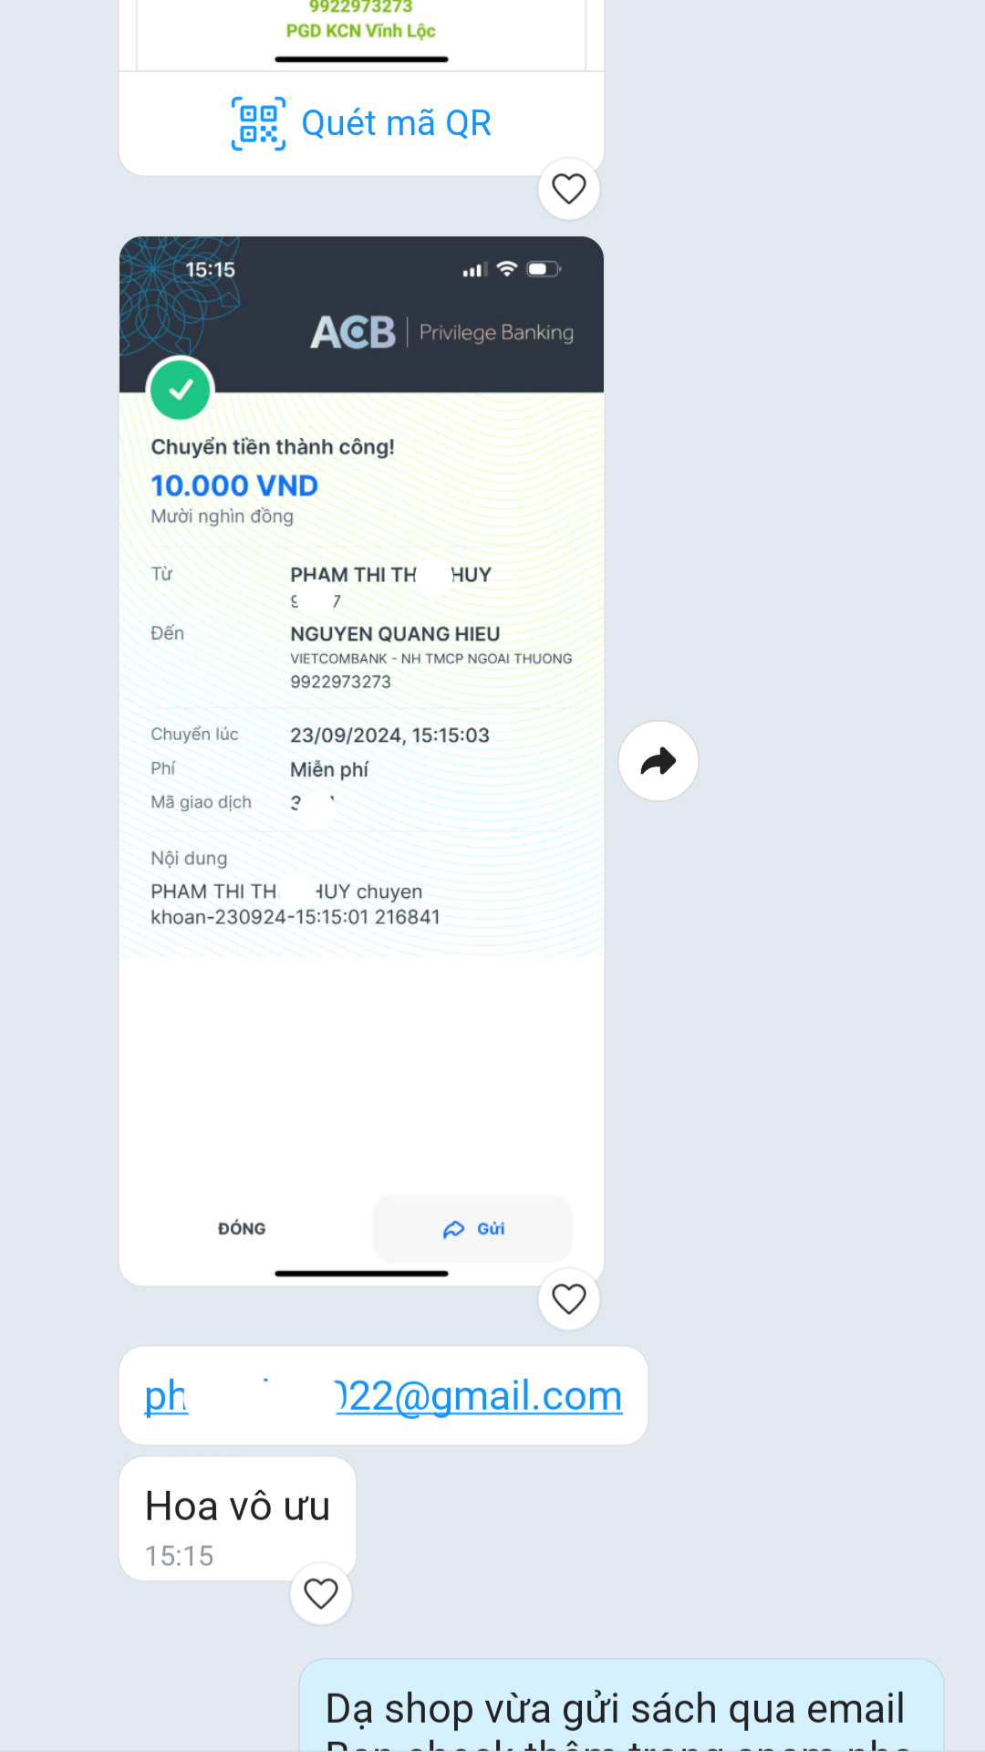The image size is (985, 1752).
Task: Open the gmail.com email address link
Action: coord(383,1396)
